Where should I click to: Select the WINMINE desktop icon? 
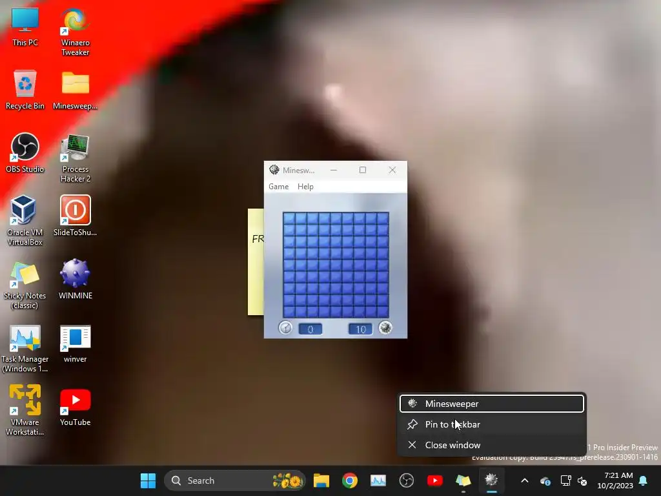point(75,279)
